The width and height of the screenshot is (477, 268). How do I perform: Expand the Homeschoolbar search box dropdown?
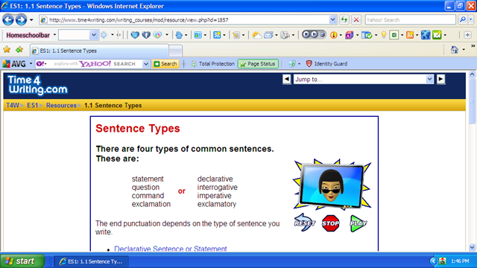coord(94,35)
